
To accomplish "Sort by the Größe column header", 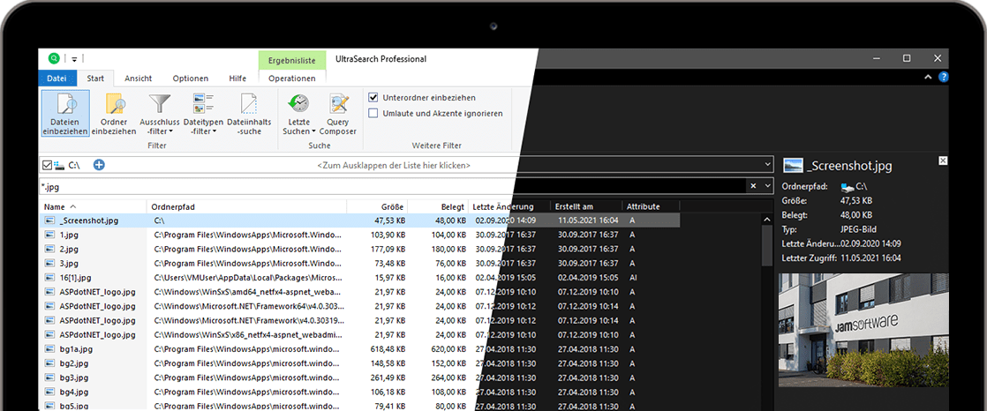I will pyautogui.click(x=377, y=206).
